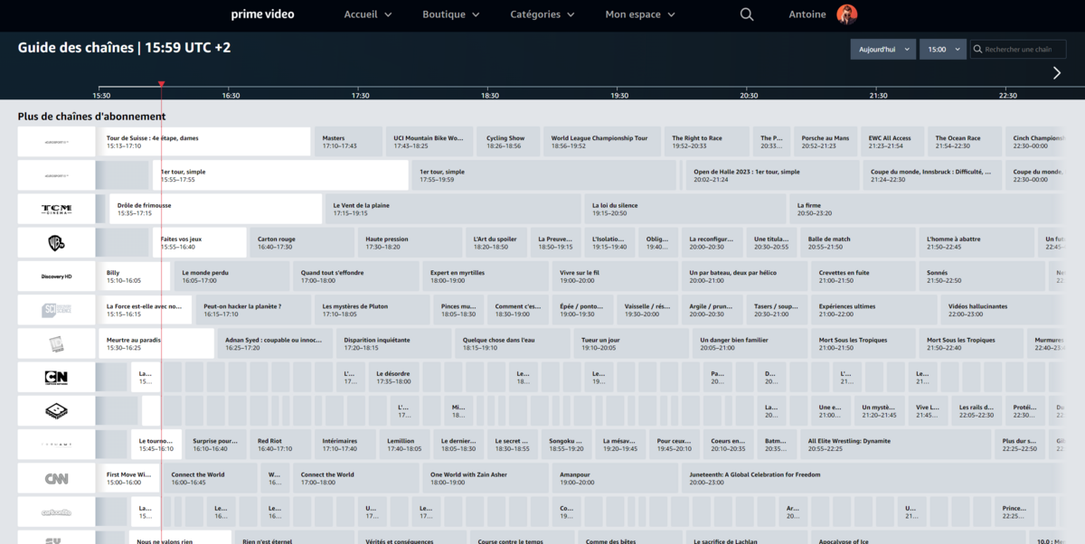The height and width of the screenshot is (544, 1085).
Task: Click the channel logo beside Meurtre au paradis
Action: pos(56,343)
